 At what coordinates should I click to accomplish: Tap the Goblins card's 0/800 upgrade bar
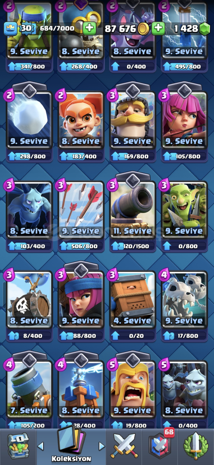pos(184,246)
